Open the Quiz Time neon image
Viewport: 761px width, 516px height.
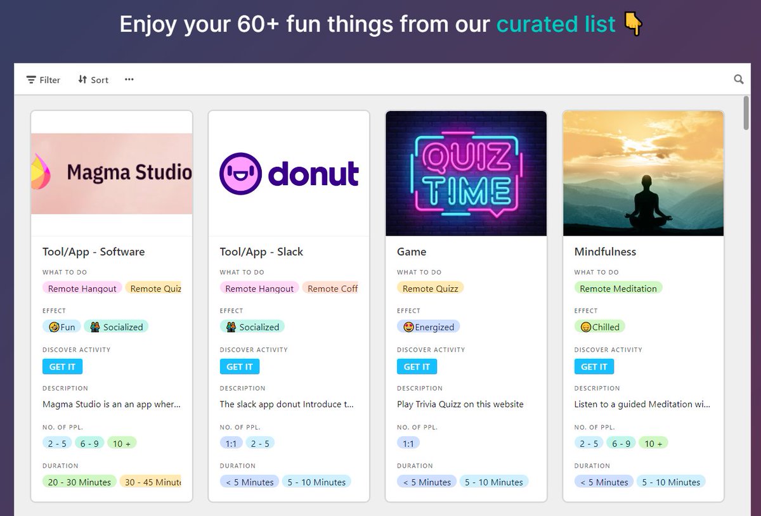coord(466,174)
